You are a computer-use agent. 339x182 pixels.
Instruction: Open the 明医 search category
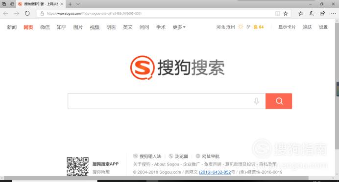pyautogui.click(x=111, y=27)
